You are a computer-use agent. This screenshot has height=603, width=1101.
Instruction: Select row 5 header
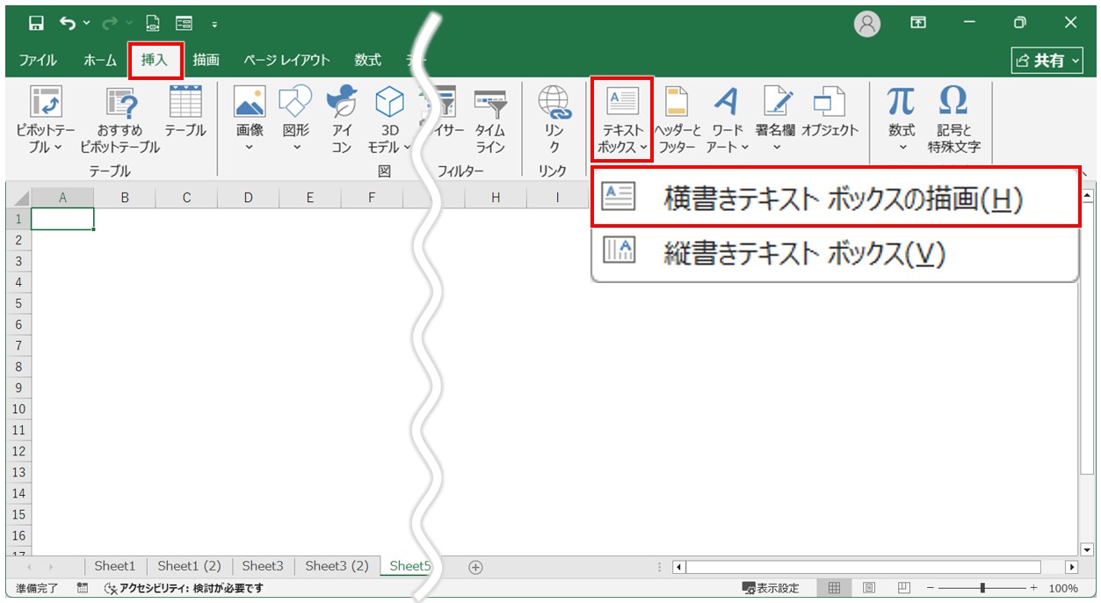pyautogui.click(x=18, y=303)
